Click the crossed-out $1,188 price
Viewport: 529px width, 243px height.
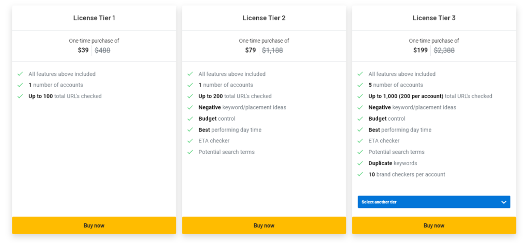coord(272,50)
